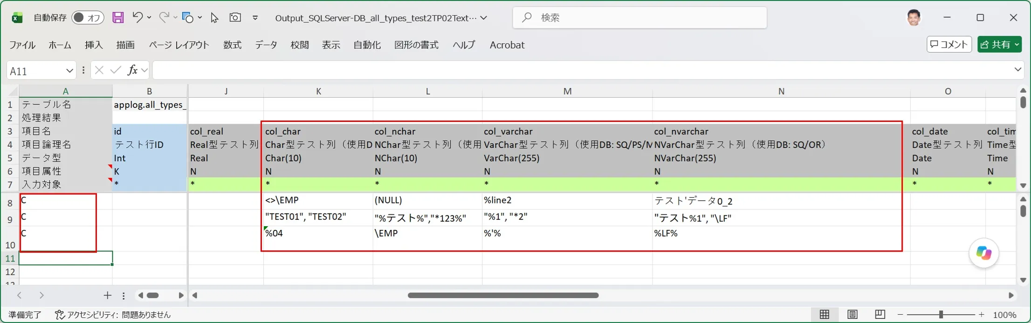Click the formula bar enter checkmark icon

coord(115,70)
